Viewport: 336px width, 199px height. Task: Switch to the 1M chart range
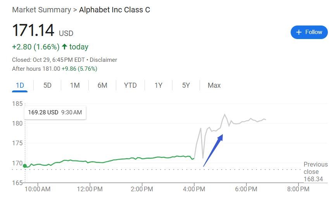tap(75, 85)
